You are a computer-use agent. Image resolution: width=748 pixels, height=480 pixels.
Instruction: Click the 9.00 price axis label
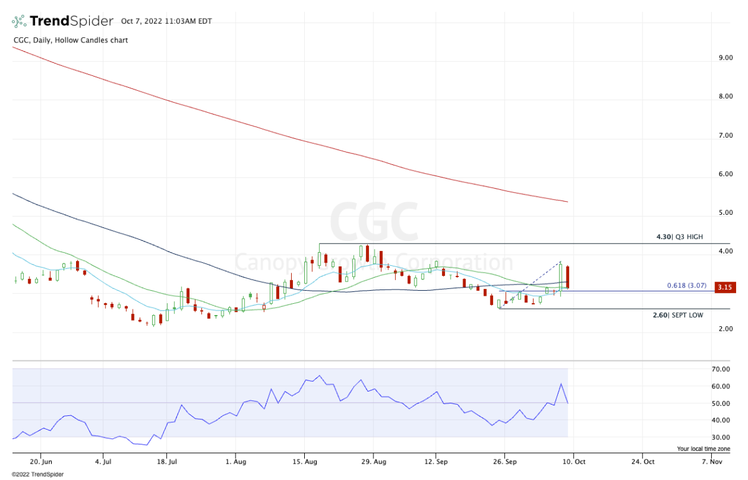[x=725, y=58]
